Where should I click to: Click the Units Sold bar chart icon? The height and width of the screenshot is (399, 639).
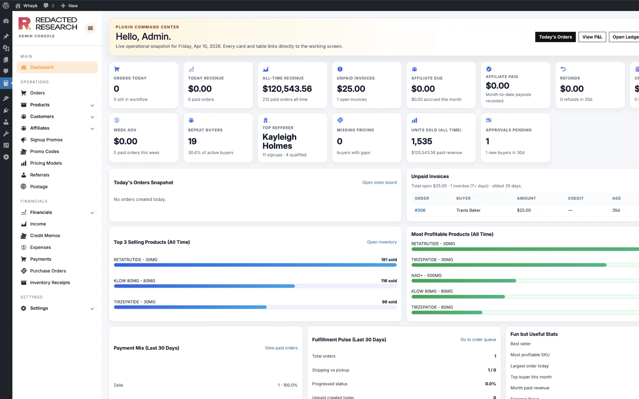tap(414, 120)
